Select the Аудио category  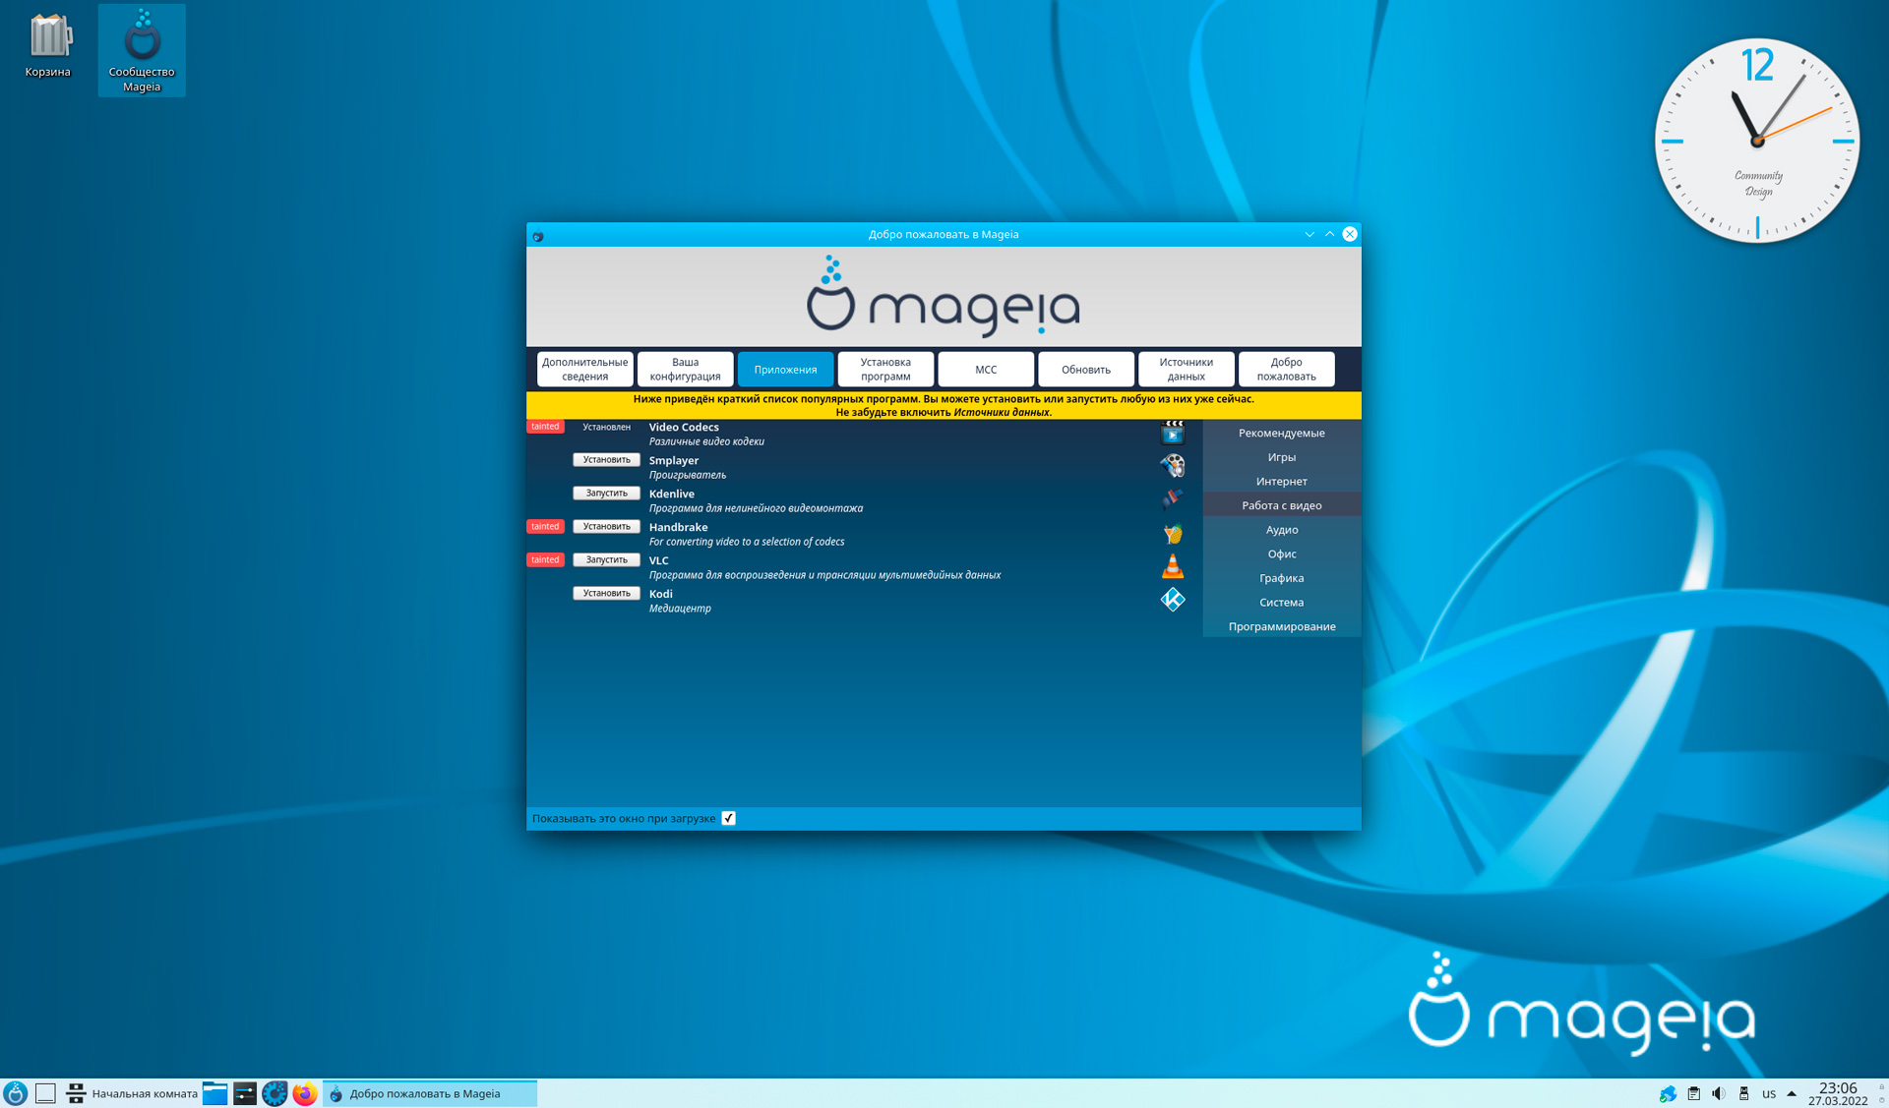(x=1281, y=530)
